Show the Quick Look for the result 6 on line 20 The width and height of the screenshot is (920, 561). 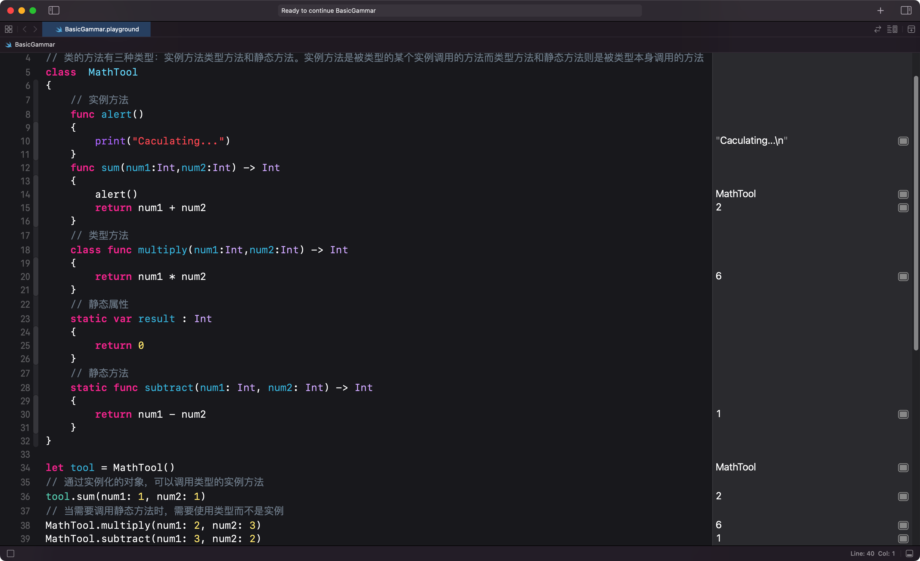pyautogui.click(x=903, y=277)
